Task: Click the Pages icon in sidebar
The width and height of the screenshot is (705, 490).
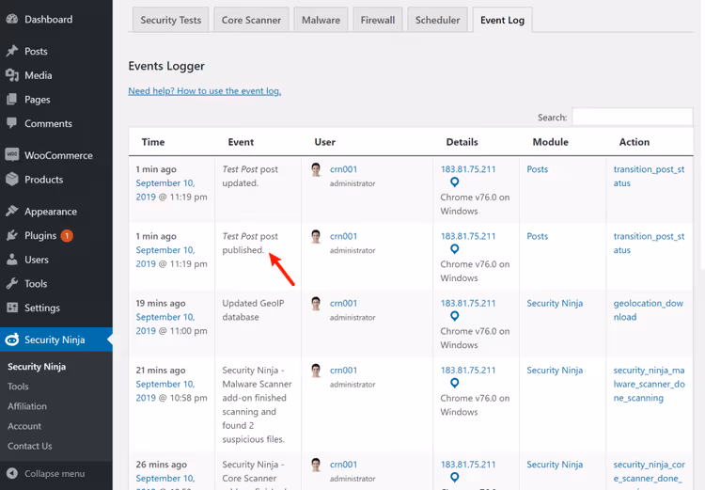Action: pyautogui.click(x=12, y=100)
